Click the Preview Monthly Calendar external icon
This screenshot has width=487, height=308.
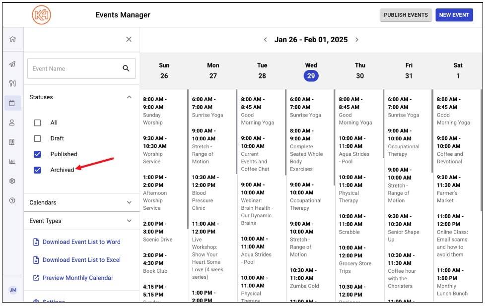(36, 278)
